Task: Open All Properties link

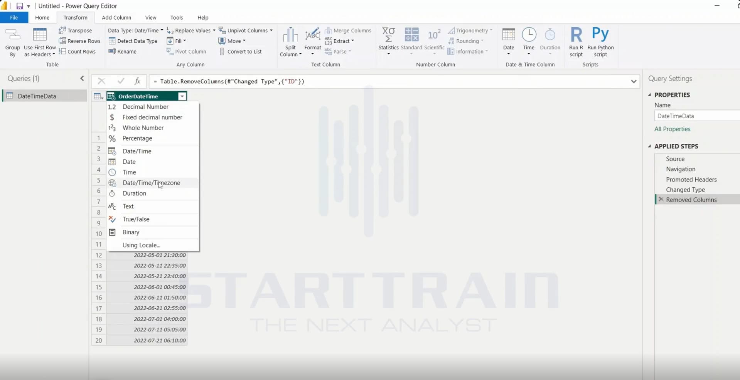Action: [x=672, y=129]
